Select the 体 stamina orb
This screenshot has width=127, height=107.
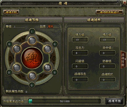[47, 49]
